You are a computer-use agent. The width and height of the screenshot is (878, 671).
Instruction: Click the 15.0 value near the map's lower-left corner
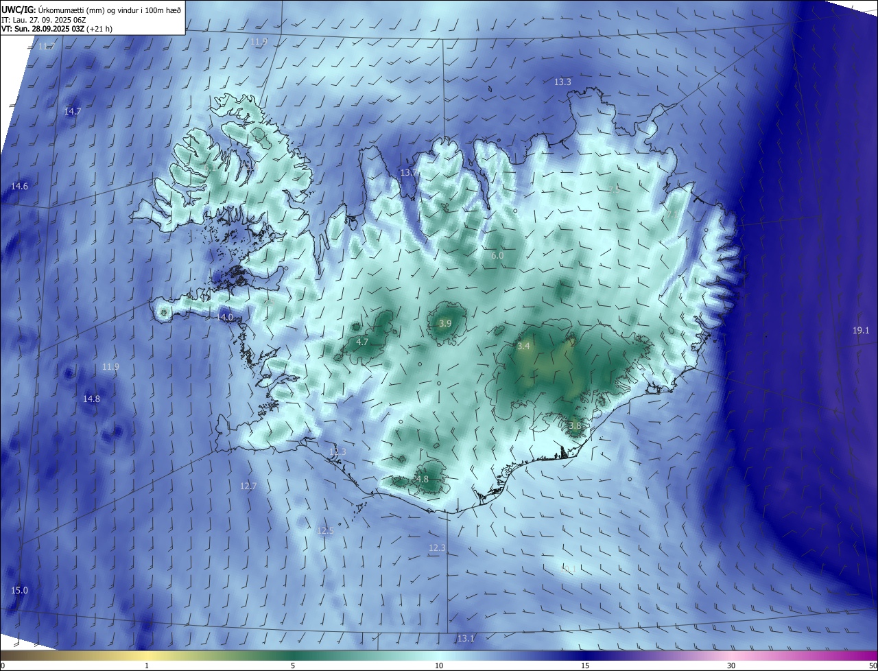click(20, 590)
